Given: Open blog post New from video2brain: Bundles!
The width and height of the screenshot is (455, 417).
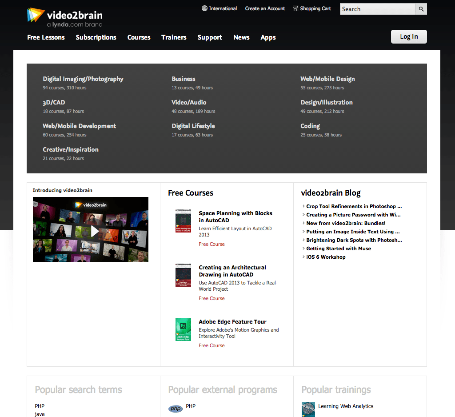Looking at the screenshot, I should (346, 223).
